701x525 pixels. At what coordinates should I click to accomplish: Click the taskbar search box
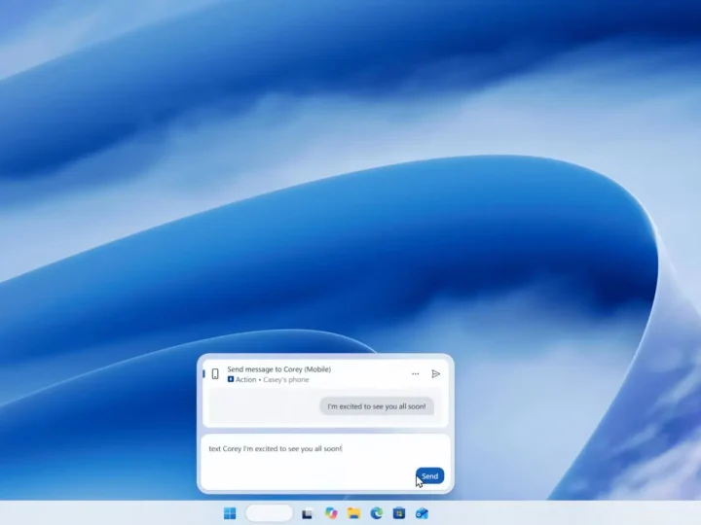coord(269,513)
